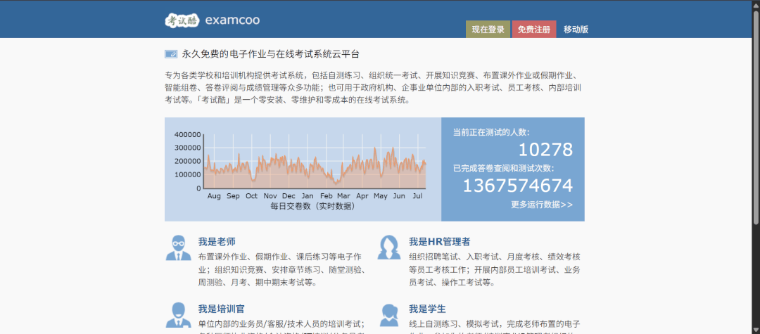Click the pencil card icon beside the headline
Image resolution: width=760 pixels, height=334 pixels.
pyautogui.click(x=171, y=54)
